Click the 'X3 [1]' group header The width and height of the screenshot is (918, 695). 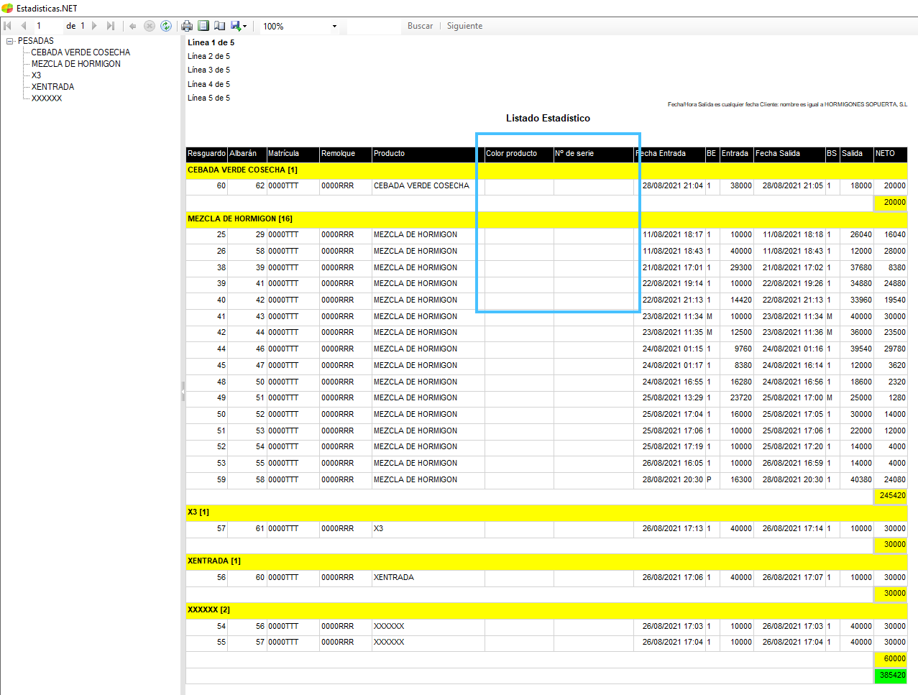pos(546,512)
